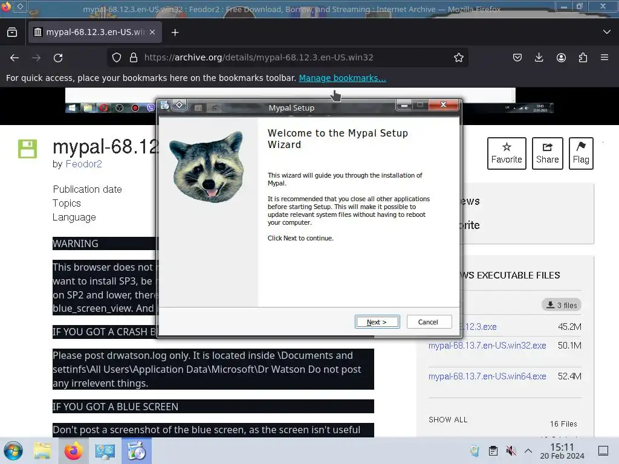Viewport: 619px width, 464px height.
Task: Click the 52.4M file size text
Action: tap(569, 376)
